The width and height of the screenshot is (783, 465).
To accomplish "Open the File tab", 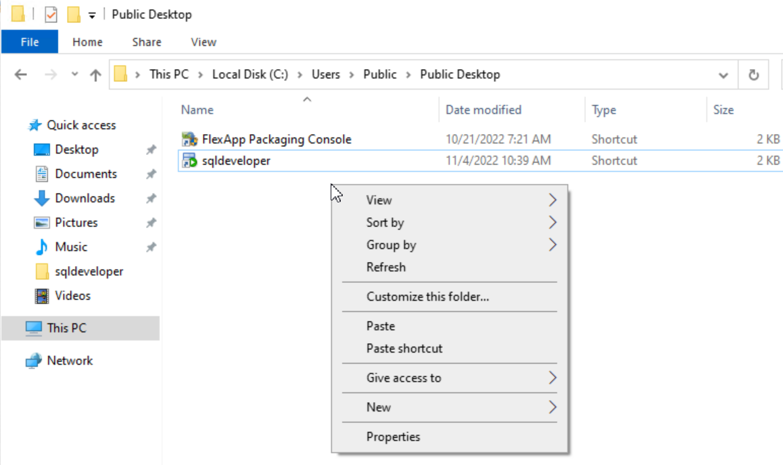I will click(x=30, y=42).
